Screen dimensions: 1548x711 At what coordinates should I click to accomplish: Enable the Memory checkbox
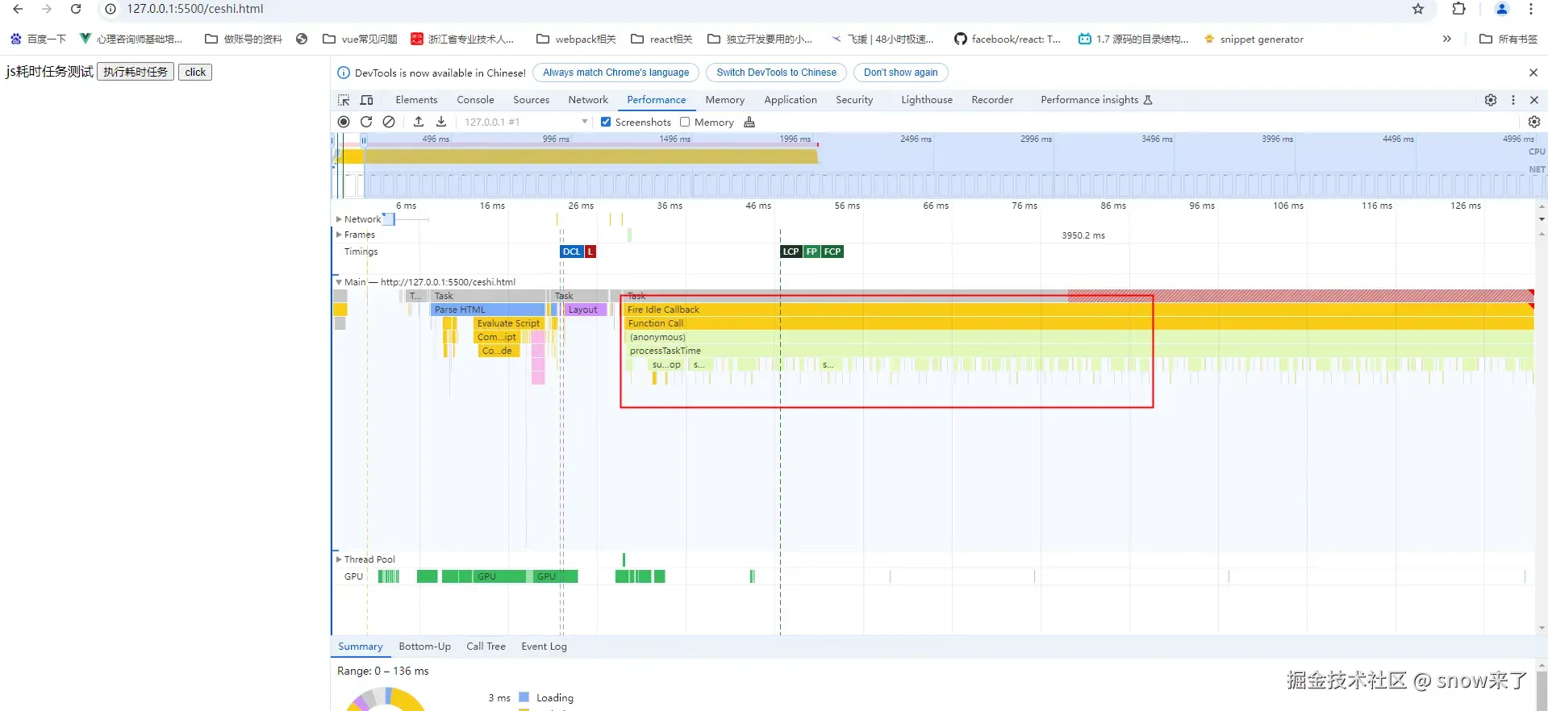[x=685, y=122]
